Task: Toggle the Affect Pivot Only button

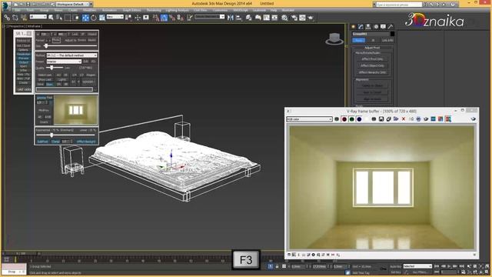Action: [372, 59]
